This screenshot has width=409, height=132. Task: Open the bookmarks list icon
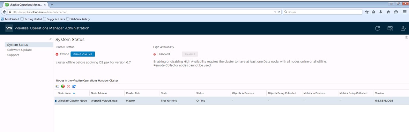(373, 12)
